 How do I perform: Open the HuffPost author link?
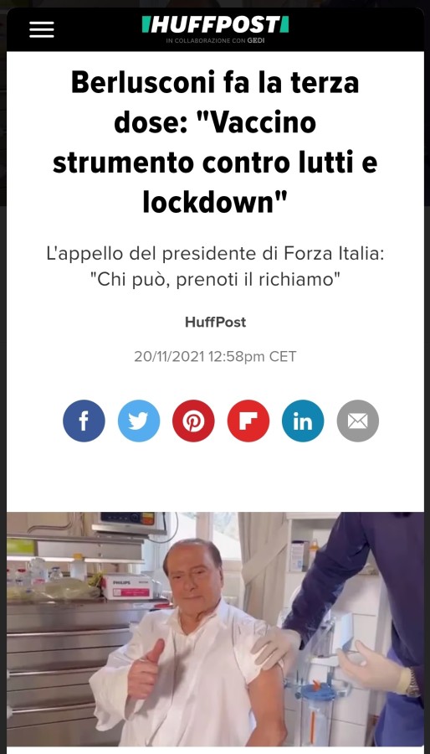point(216,323)
